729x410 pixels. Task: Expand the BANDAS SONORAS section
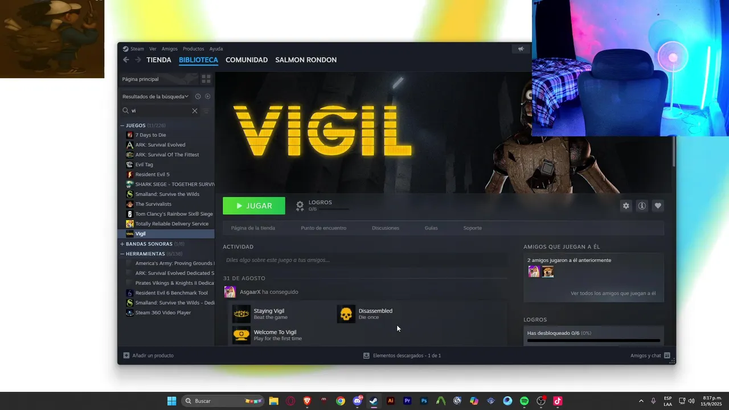point(122,244)
